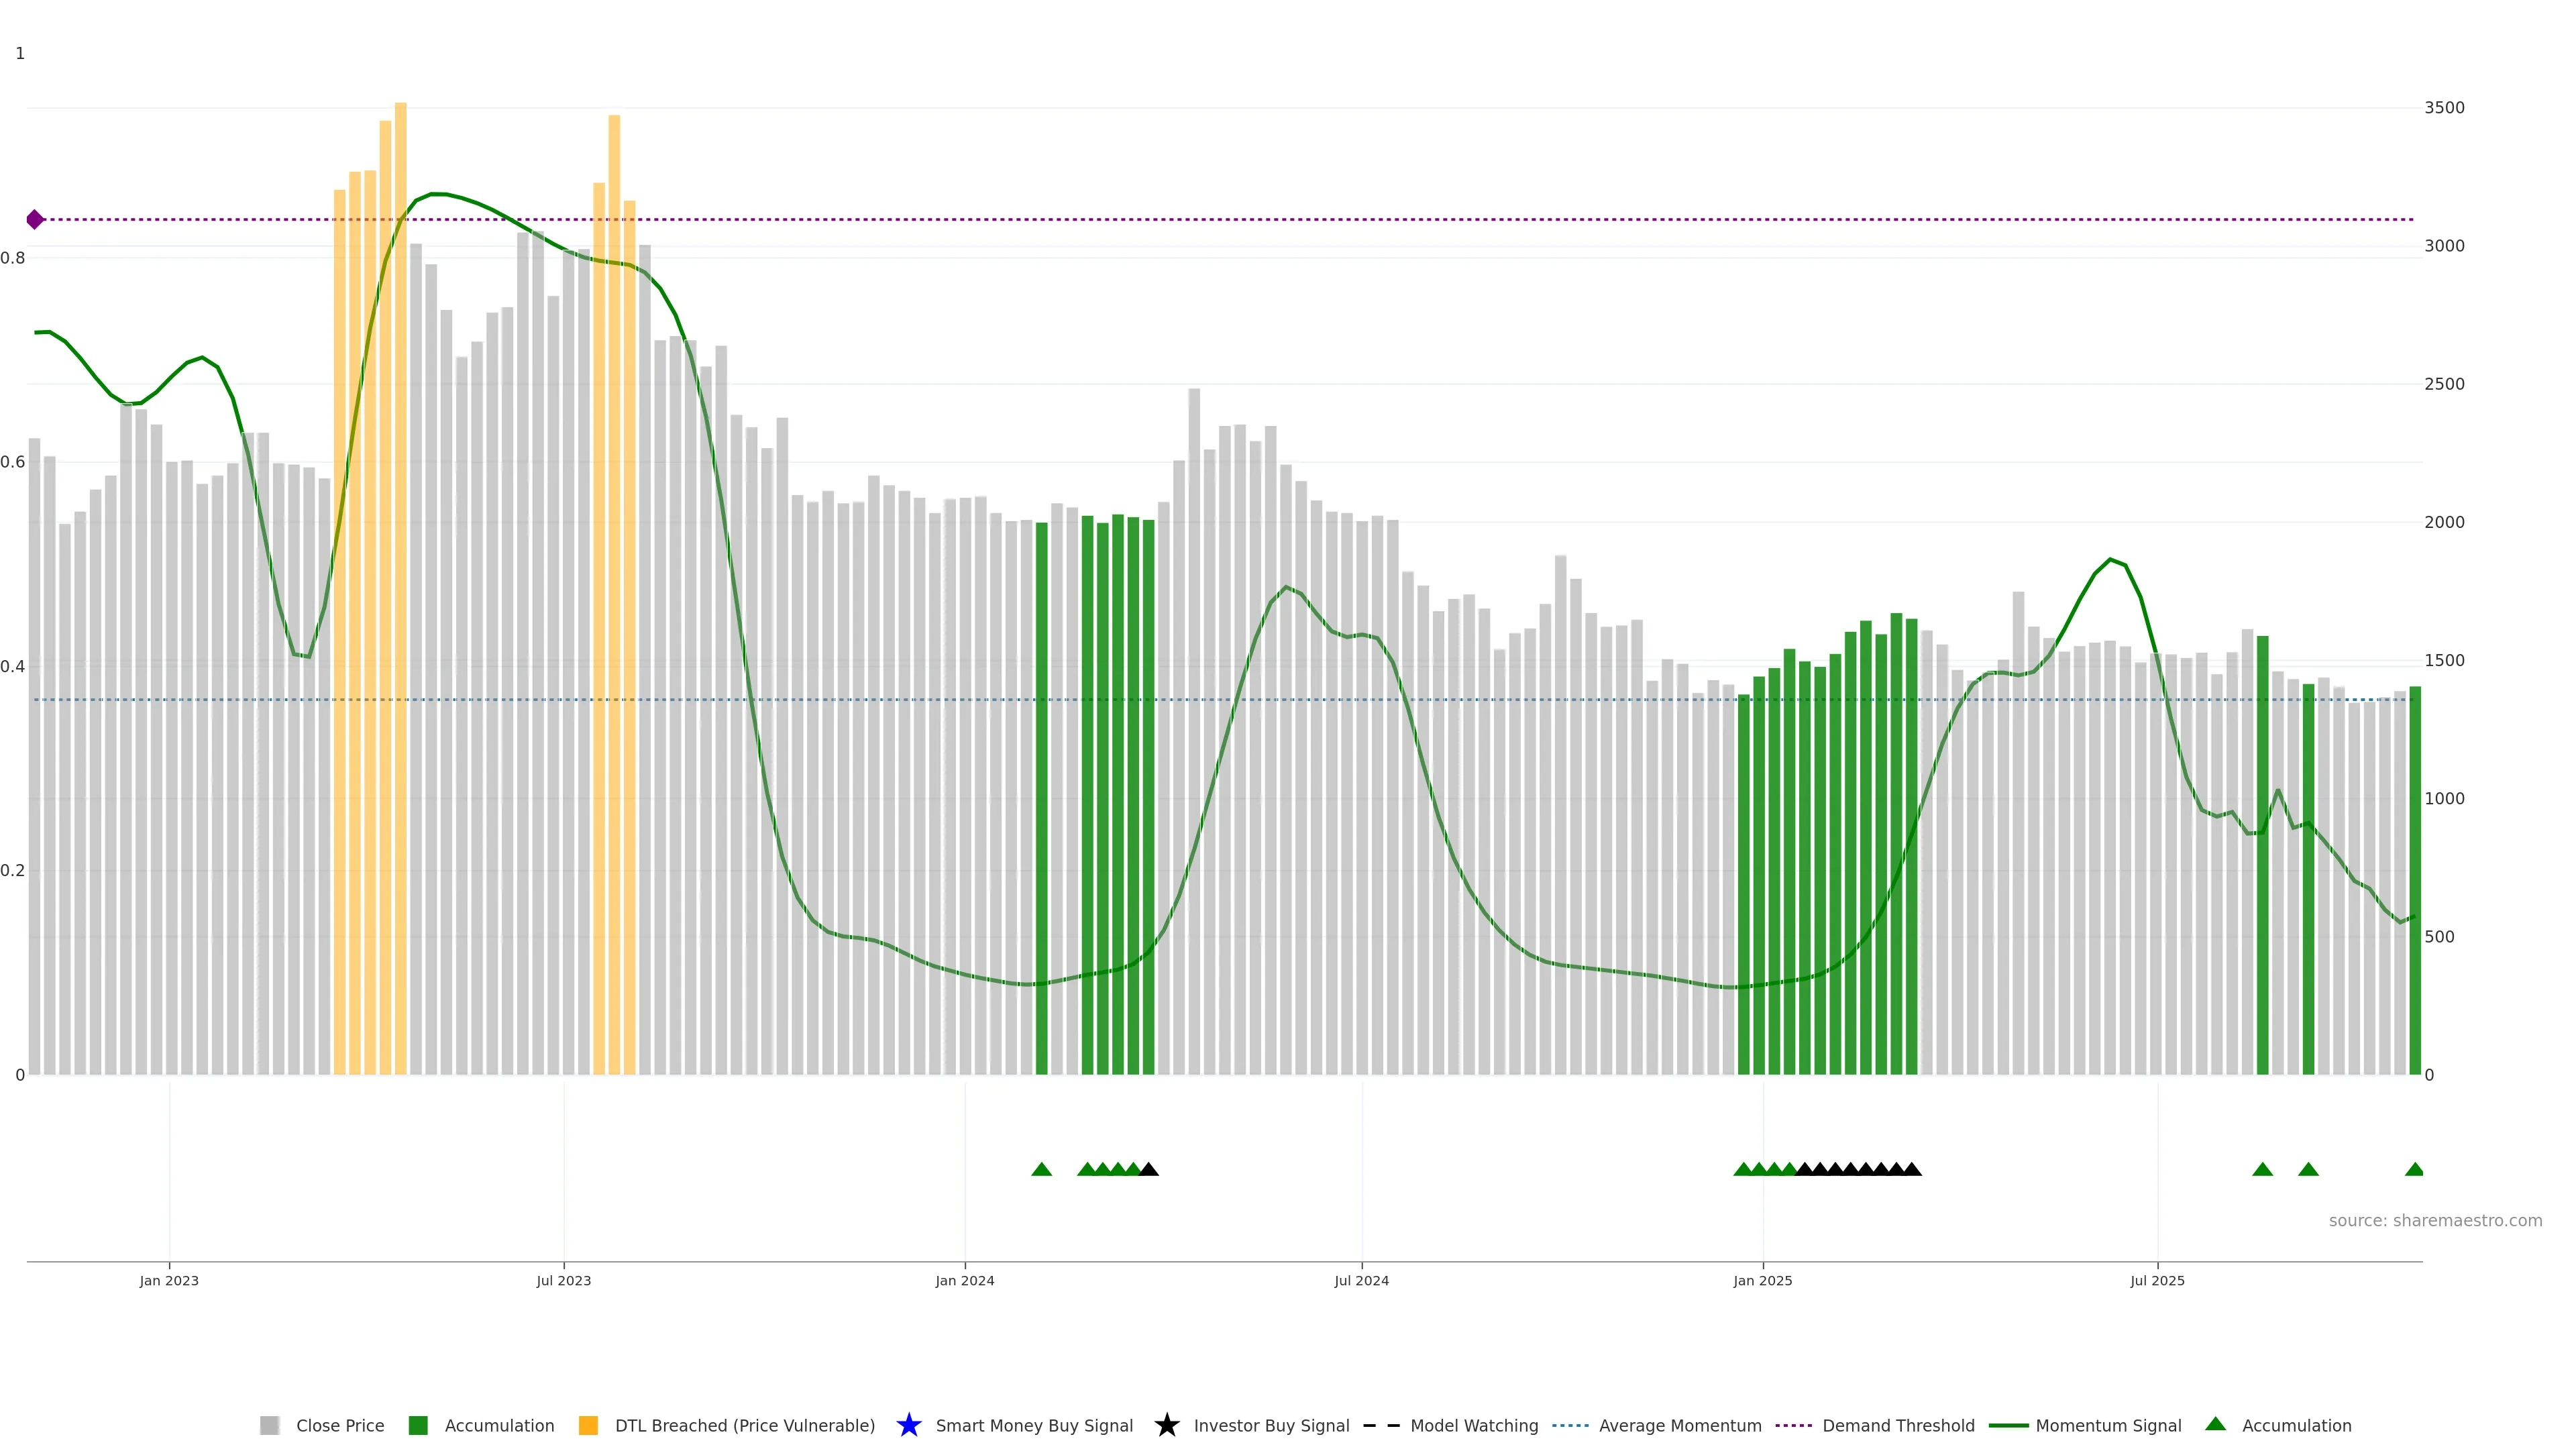
Task: Click the 3500 right axis tick label
Action: point(2444,108)
